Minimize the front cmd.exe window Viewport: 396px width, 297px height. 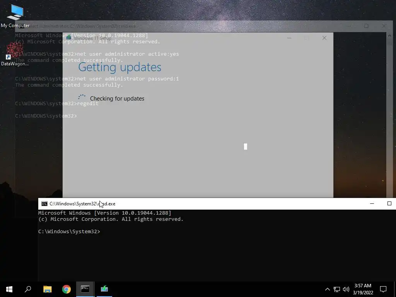tap(372, 203)
